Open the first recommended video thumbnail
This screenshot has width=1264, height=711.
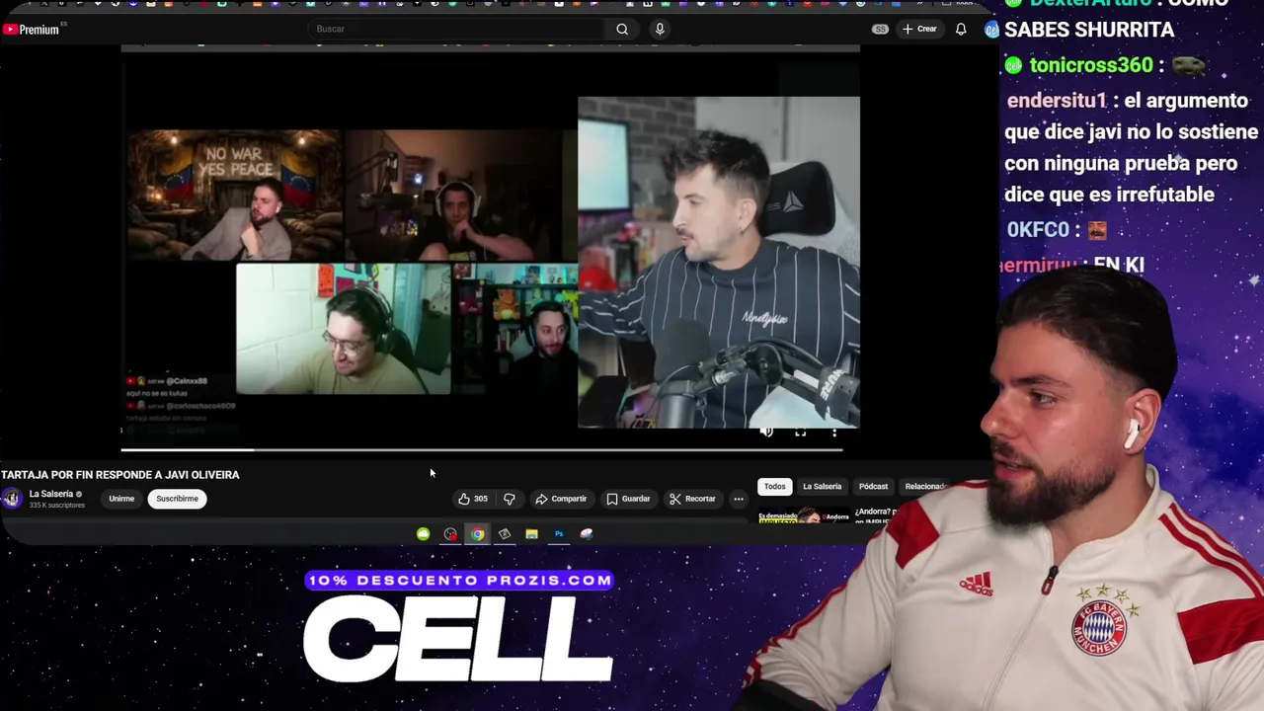pos(803,516)
